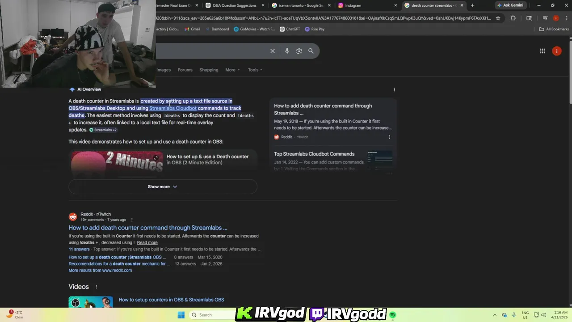Close the iceman toronto Google tab
The width and height of the screenshot is (572, 322).
(x=329, y=5)
